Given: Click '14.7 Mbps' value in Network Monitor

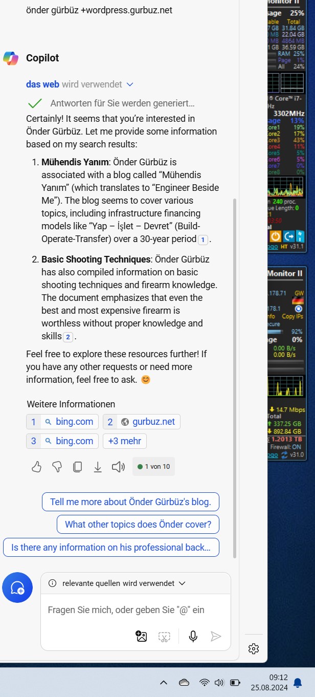Looking at the screenshot, I should coord(290,410).
